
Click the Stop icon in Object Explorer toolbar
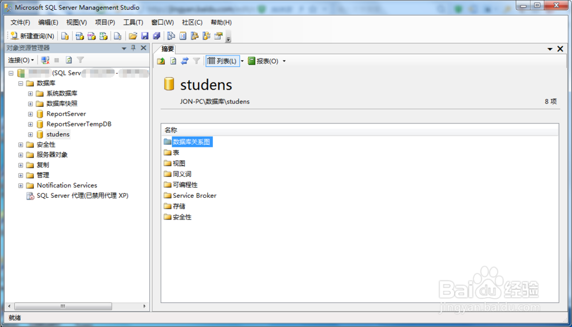click(x=57, y=60)
